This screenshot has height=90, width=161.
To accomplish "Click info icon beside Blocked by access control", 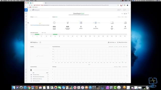I will click(41, 79).
